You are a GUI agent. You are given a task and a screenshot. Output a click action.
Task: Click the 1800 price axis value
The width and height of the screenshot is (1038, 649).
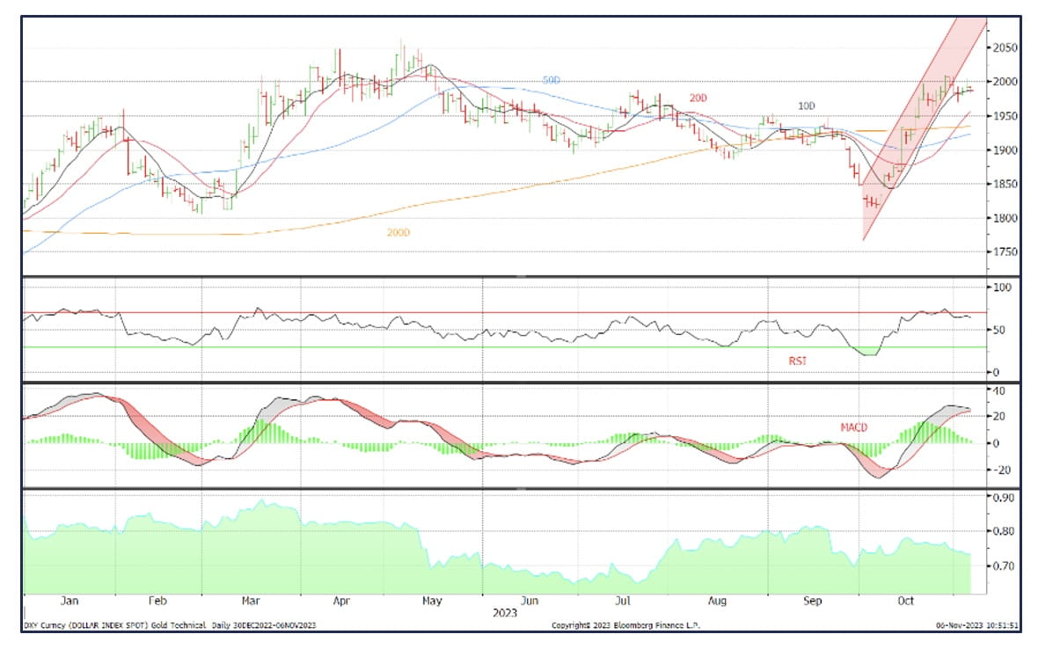[1005, 218]
